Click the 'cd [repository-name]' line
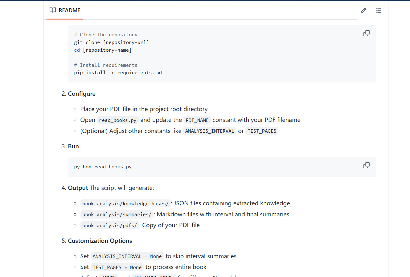The image size is (410, 277). tap(103, 50)
